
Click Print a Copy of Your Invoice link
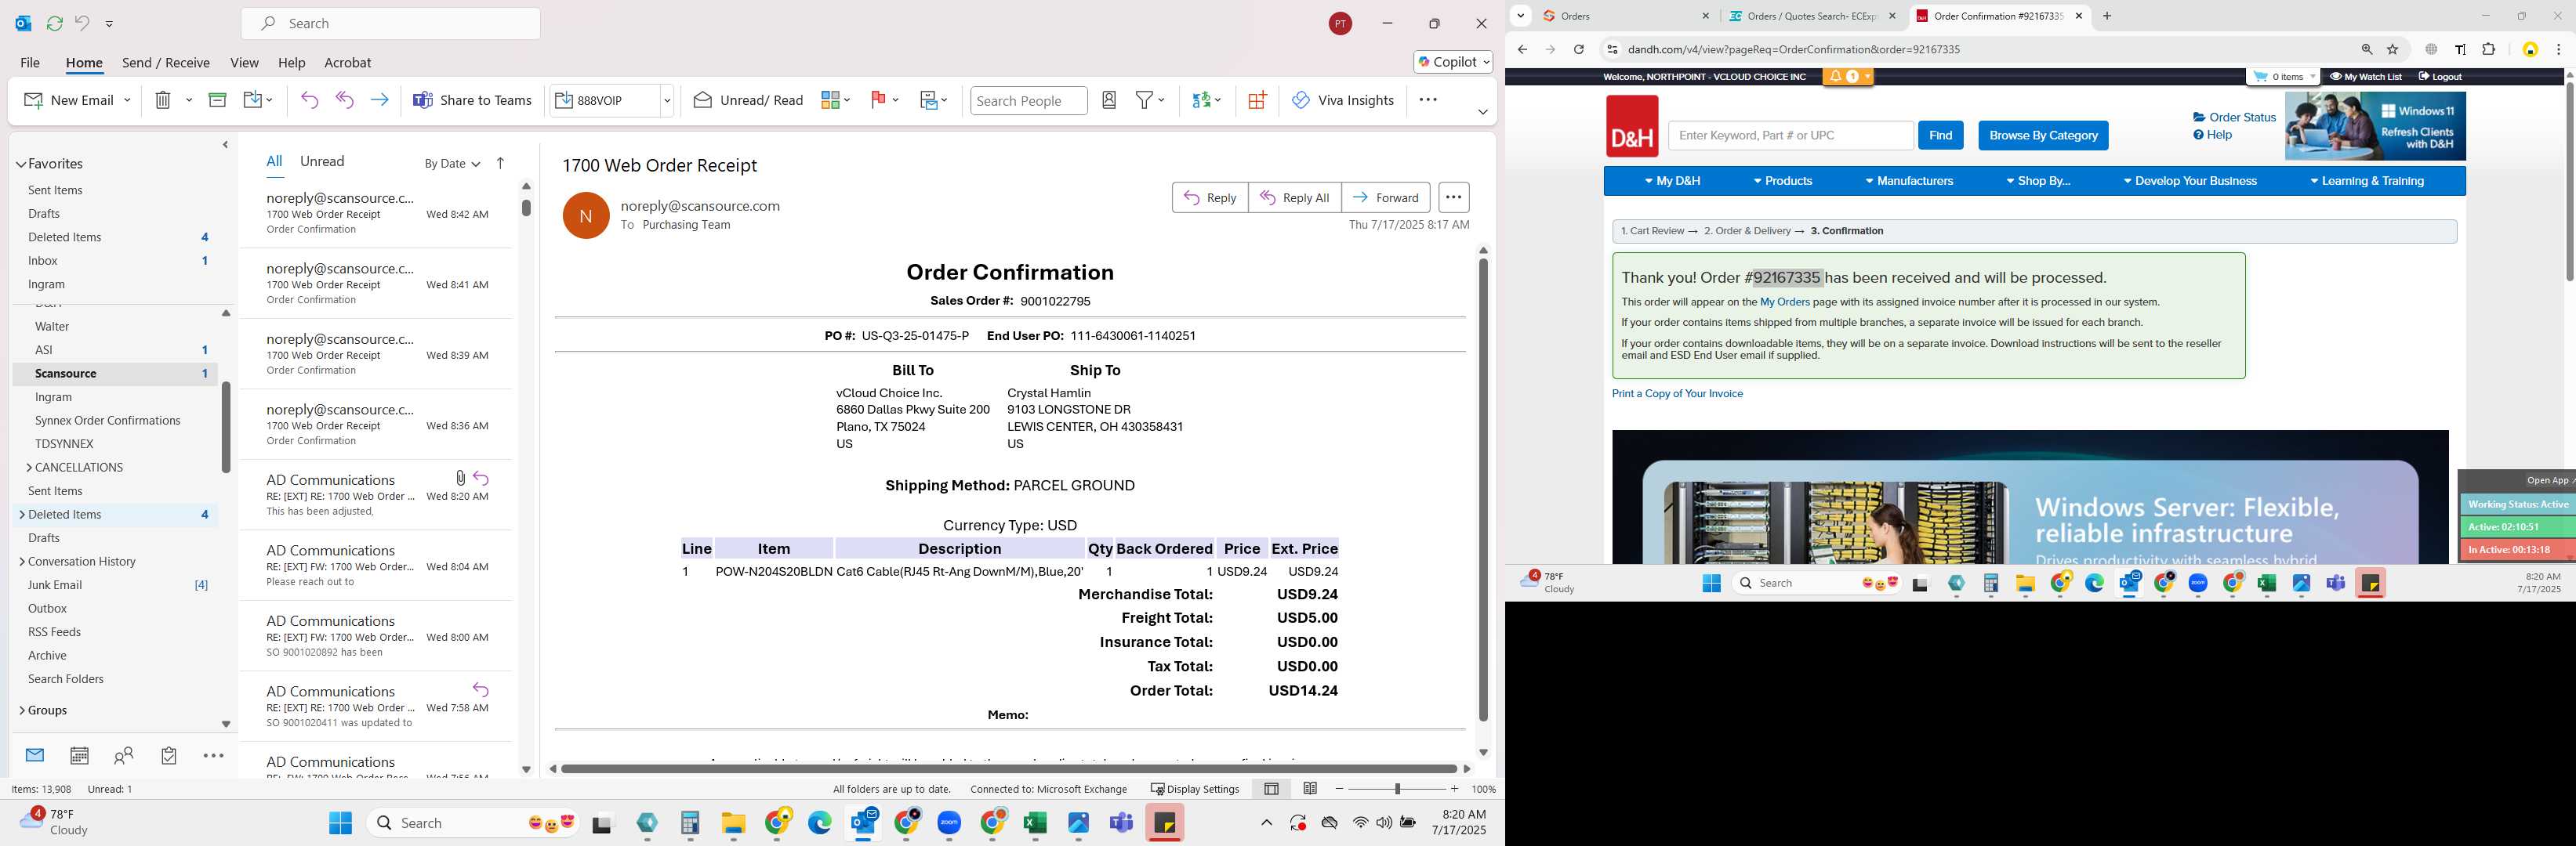1677,393
